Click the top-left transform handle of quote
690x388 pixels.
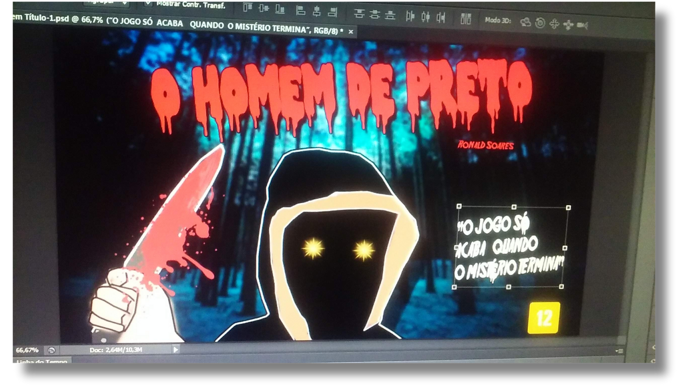459,206
